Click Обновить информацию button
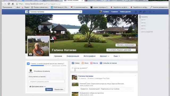This screenshot has height=96, width=170. [126, 45]
